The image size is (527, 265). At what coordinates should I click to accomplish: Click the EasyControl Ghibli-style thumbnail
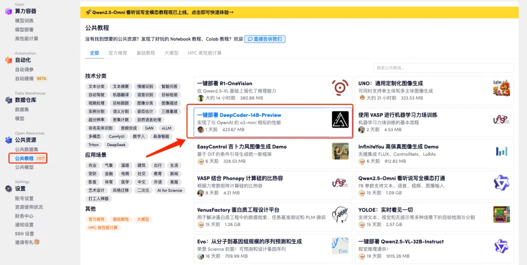pos(340,151)
